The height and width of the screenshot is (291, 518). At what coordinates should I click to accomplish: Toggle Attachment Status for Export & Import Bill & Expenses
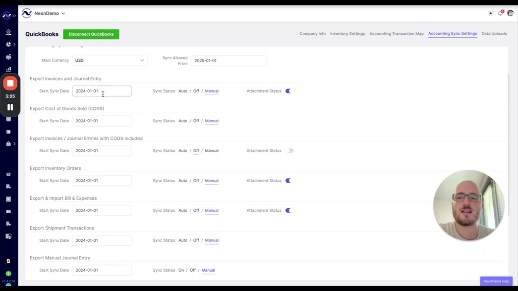click(x=289, y=210)
